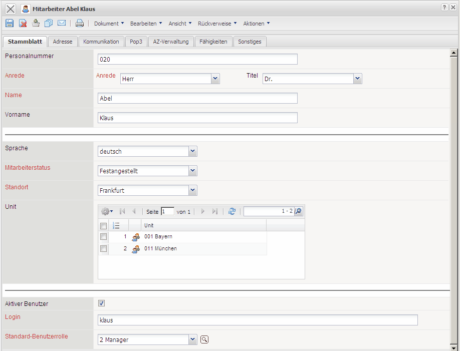Click the search icon in Unit grid
Viewport: 460px width, 351px height.
coord(299,211)
